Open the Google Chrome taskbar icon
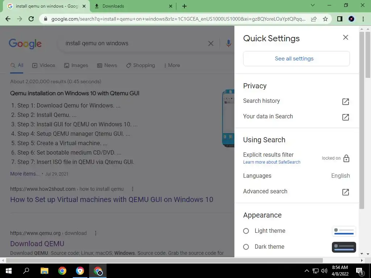 [x=62, y=271]
